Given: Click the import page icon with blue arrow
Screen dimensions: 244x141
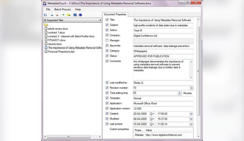Looking at the screenshot, I should tap(52, 15).
